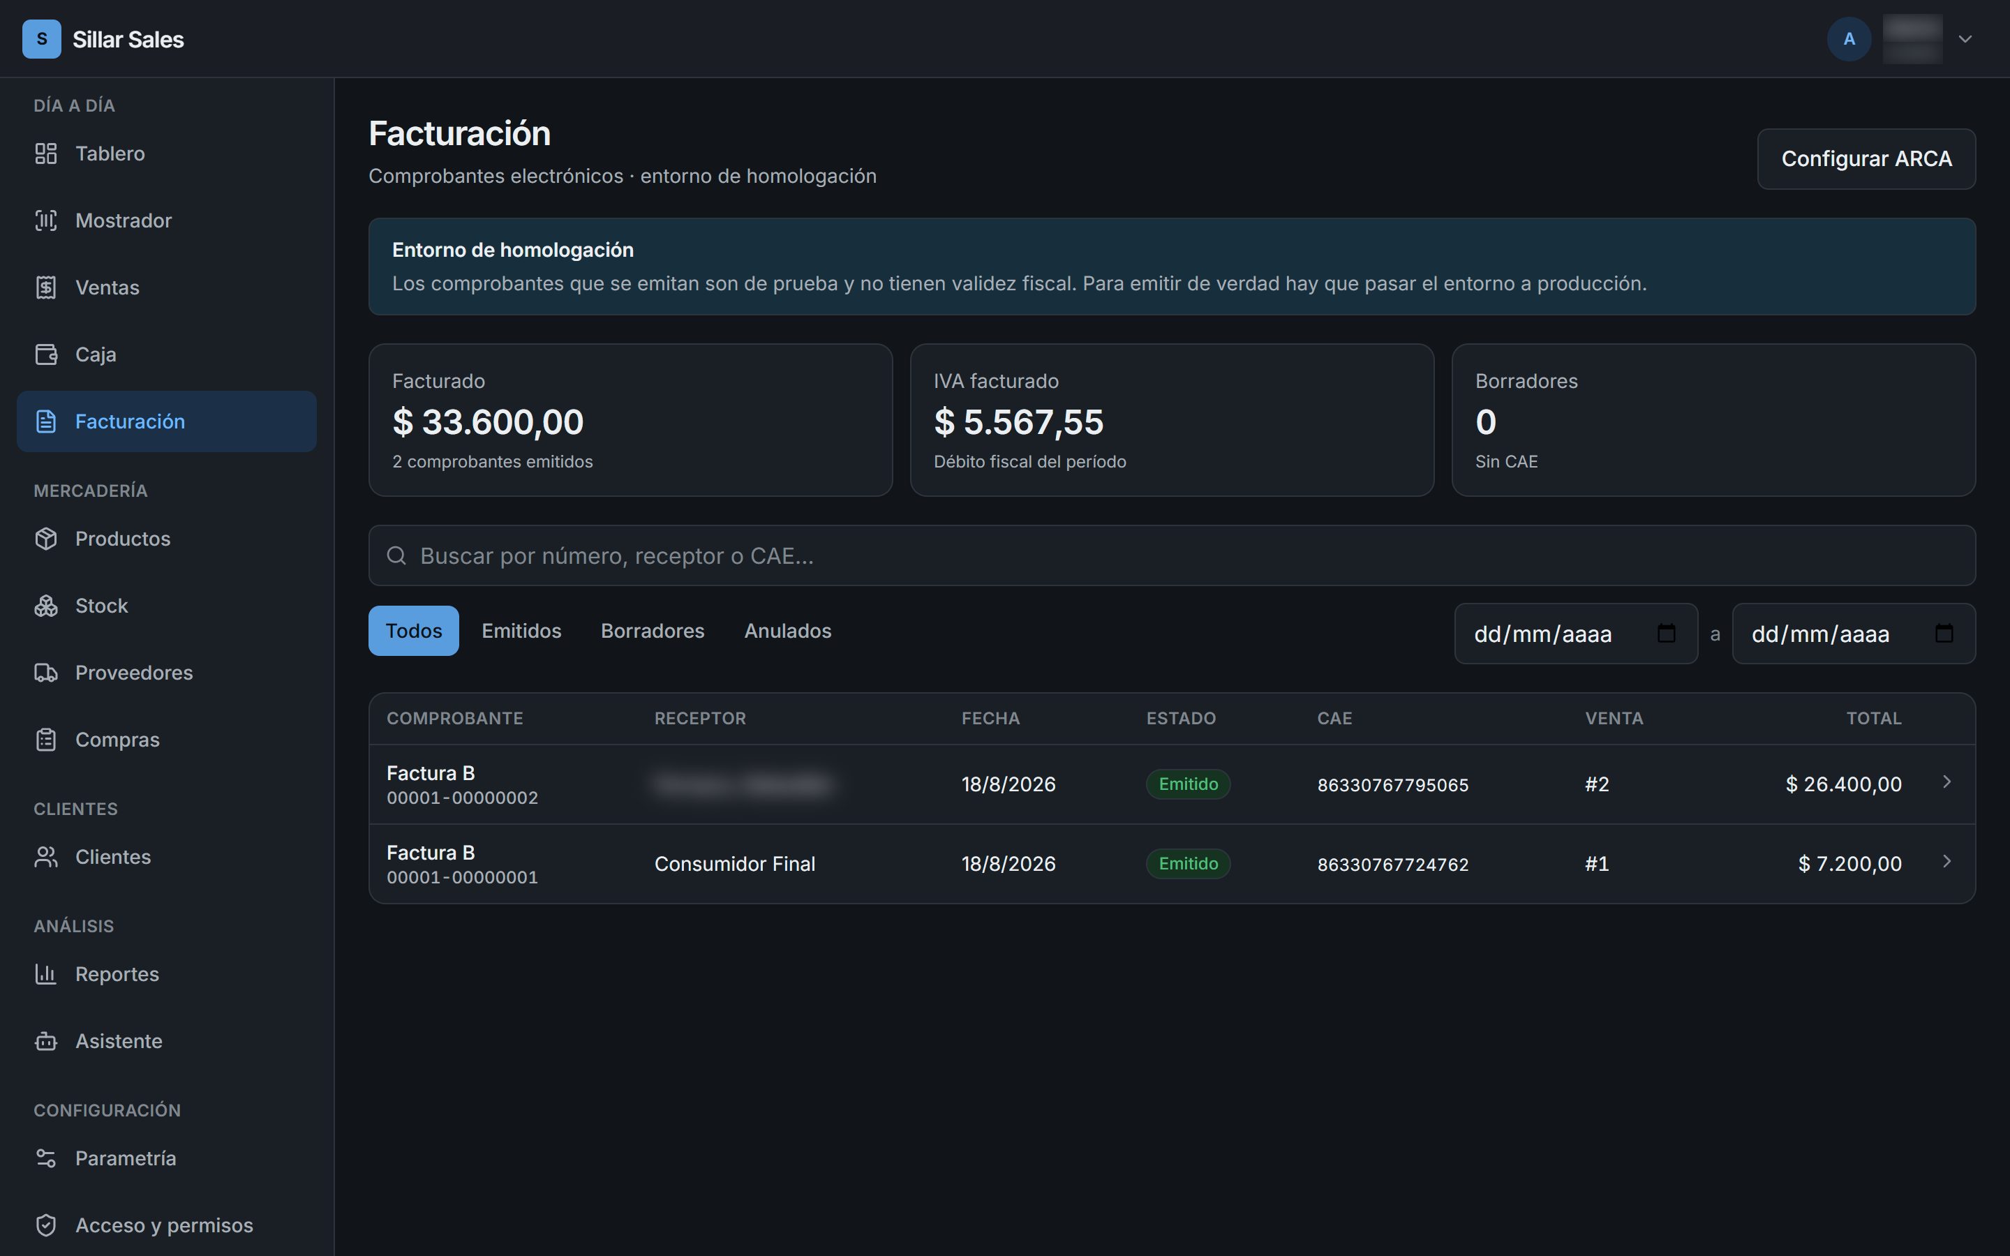
Task: Focus the Buscar por número search field
Action: click(1172, 555)
